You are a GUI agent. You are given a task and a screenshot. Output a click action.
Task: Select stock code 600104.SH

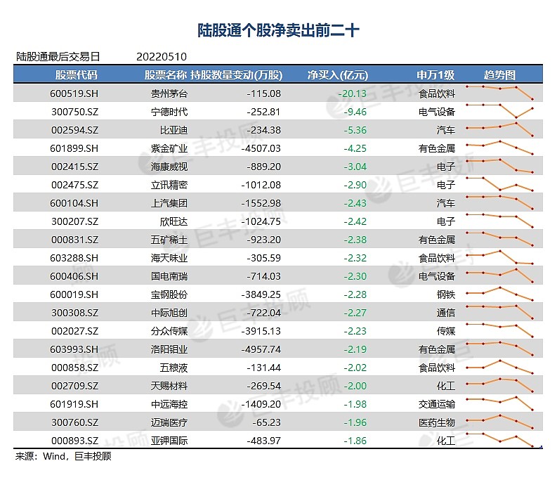coord(74,203)
